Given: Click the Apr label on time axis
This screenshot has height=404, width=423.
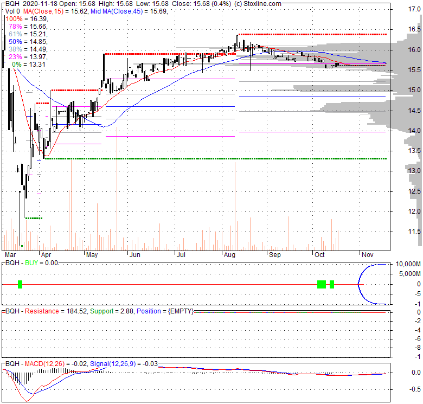Looking at the screenshot, I should 46,255.
